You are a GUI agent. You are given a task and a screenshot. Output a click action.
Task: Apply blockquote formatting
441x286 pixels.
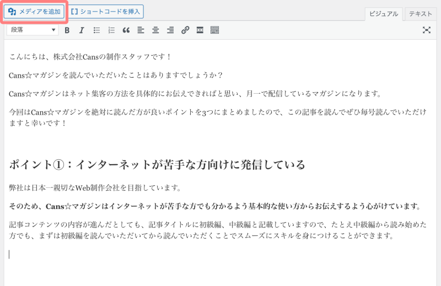pyautogui.click(x=126, y=30)
